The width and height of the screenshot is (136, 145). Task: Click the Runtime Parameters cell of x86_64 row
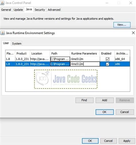(x=85, y=59)
